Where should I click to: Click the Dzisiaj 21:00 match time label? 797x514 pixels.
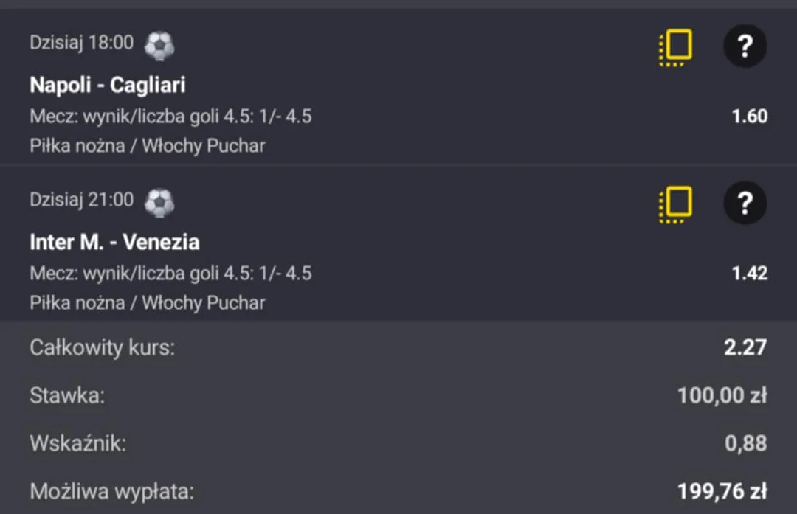pos(81,200)
